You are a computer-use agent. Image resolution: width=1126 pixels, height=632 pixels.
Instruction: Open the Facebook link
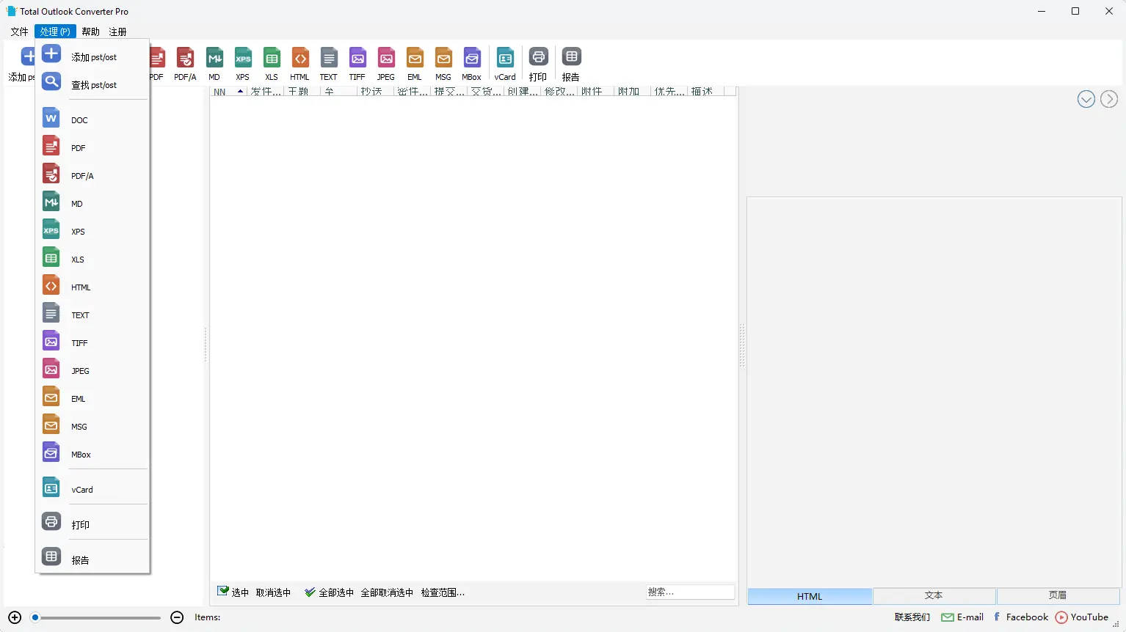point(1020,617)
